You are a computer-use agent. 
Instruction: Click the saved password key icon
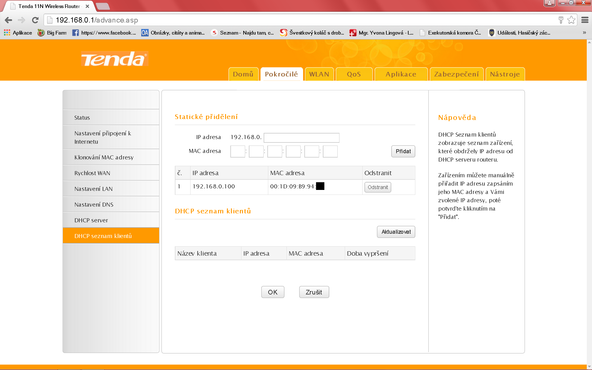(x=561, y=20)
